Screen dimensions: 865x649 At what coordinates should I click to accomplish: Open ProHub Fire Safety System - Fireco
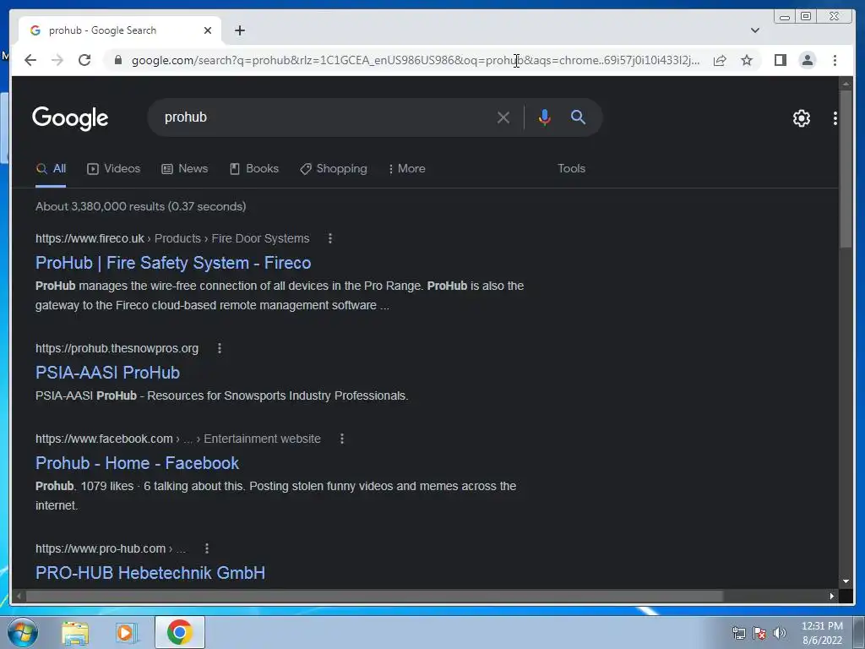(173, 263)
